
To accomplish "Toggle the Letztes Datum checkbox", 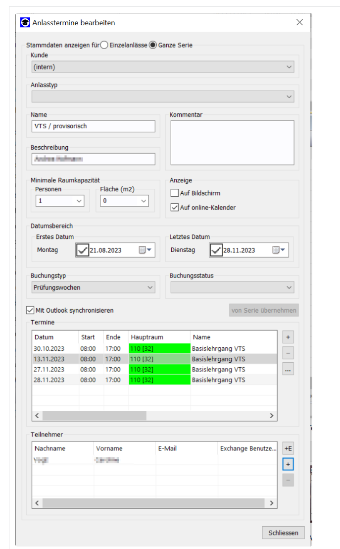I will (x=216, y=250).
